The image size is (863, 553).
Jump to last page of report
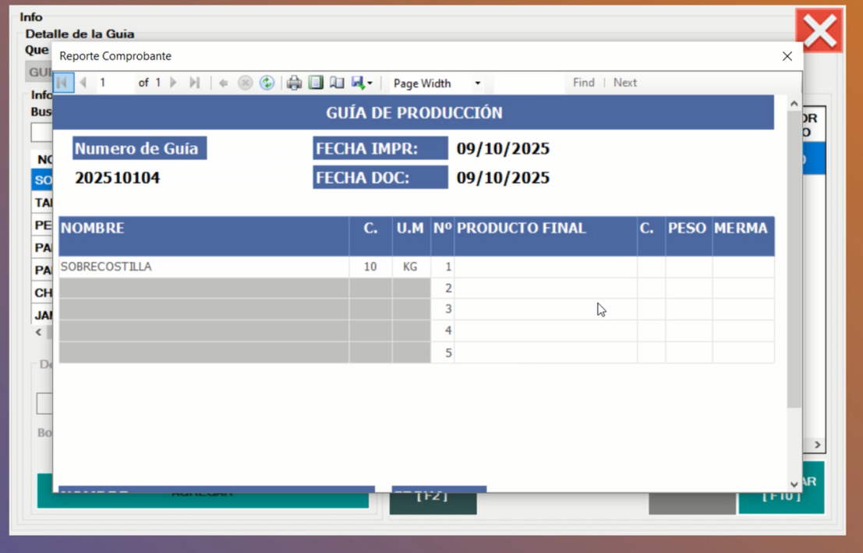coord(195,83)
